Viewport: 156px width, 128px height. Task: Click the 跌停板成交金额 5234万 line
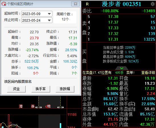coord(121,61)
